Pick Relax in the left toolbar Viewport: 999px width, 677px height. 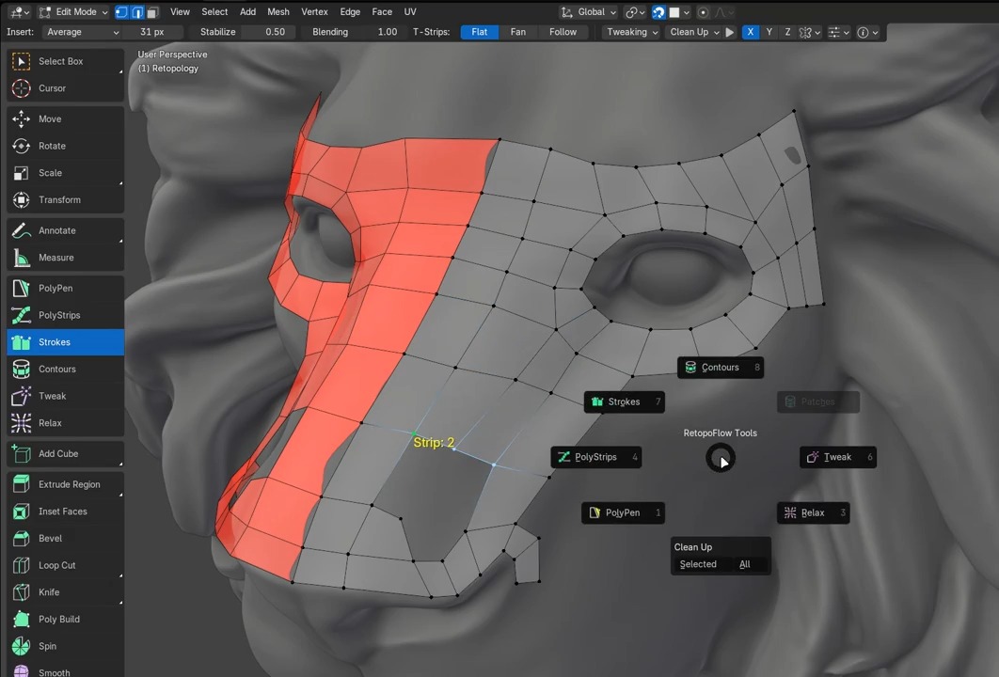pyautogui.click(x=66, y=423)
